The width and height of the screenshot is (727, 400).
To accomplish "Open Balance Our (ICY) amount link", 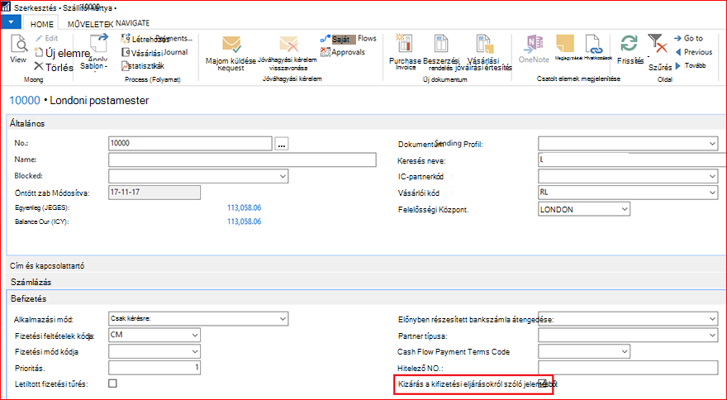I will 244,221.
